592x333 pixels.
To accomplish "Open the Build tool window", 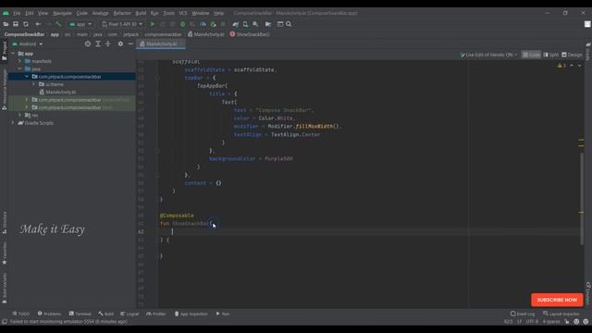I will click(x=106, y=314).
